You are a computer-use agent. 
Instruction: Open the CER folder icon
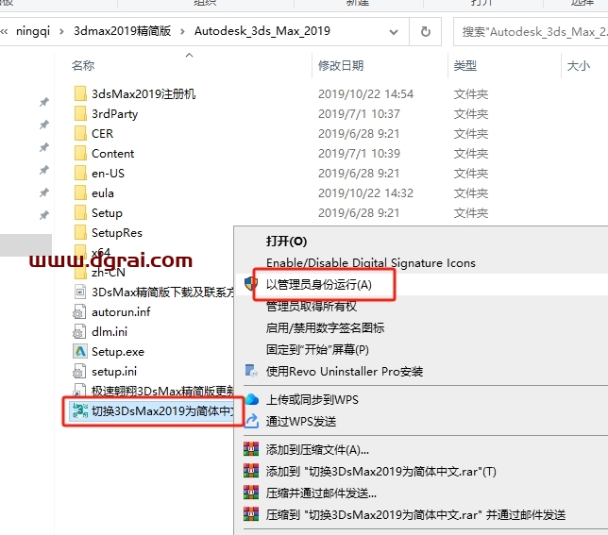80,133
